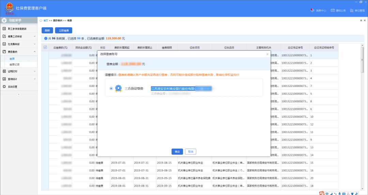Image resolution: width=368 pixels, height=195 pixels.
Task: Click the 系统设置 gear icon in sidebar
Action: pyautogui.click(x=4, y=87)
